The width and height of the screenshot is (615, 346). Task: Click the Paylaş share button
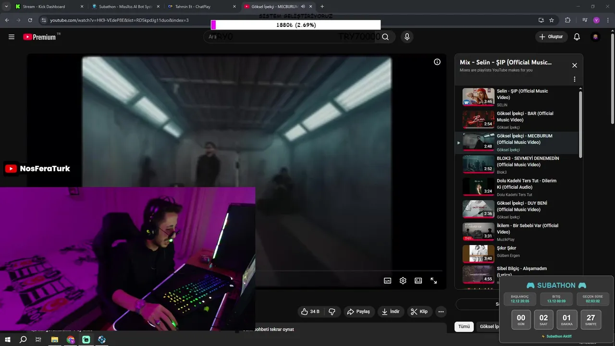click(x=359, y=311)
